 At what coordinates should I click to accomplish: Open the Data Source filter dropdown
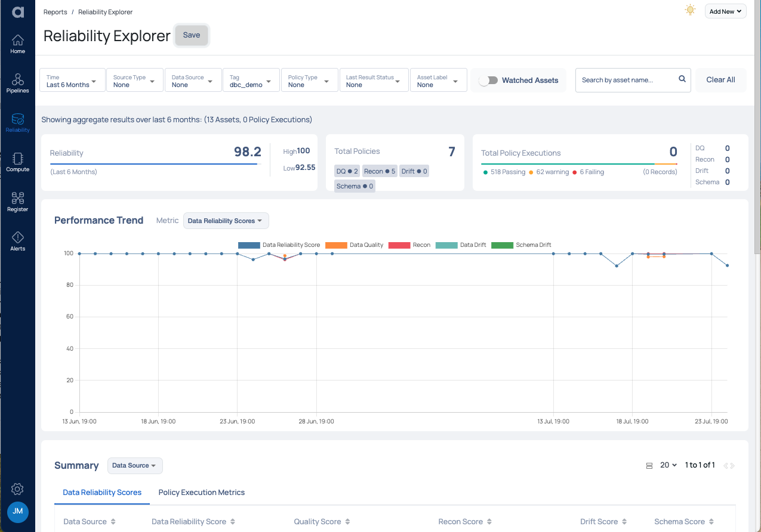193,81
